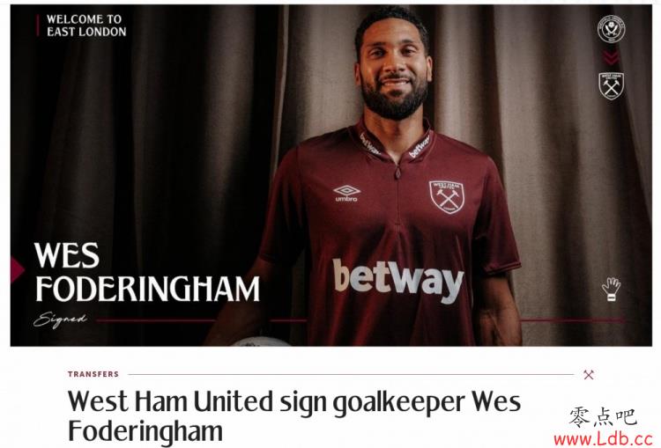Click the betway sponsor logo on shirt

click(398, 279)
